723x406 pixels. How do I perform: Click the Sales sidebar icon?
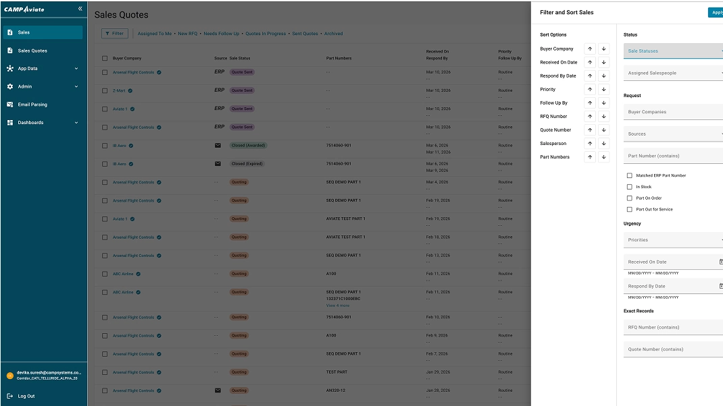click(x=10, y=32)
